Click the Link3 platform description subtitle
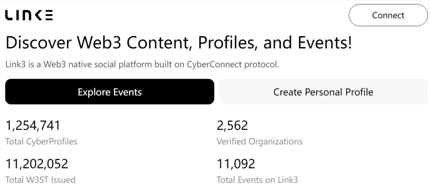 pyautogui.click(x=142, y=64)
